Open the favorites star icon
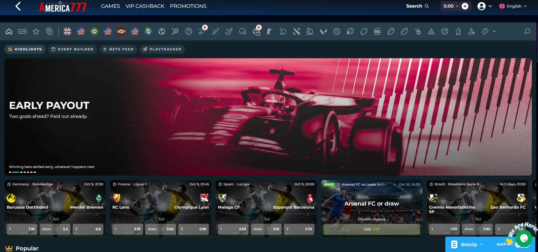This screenshot has height=252, width=538. 36,31
